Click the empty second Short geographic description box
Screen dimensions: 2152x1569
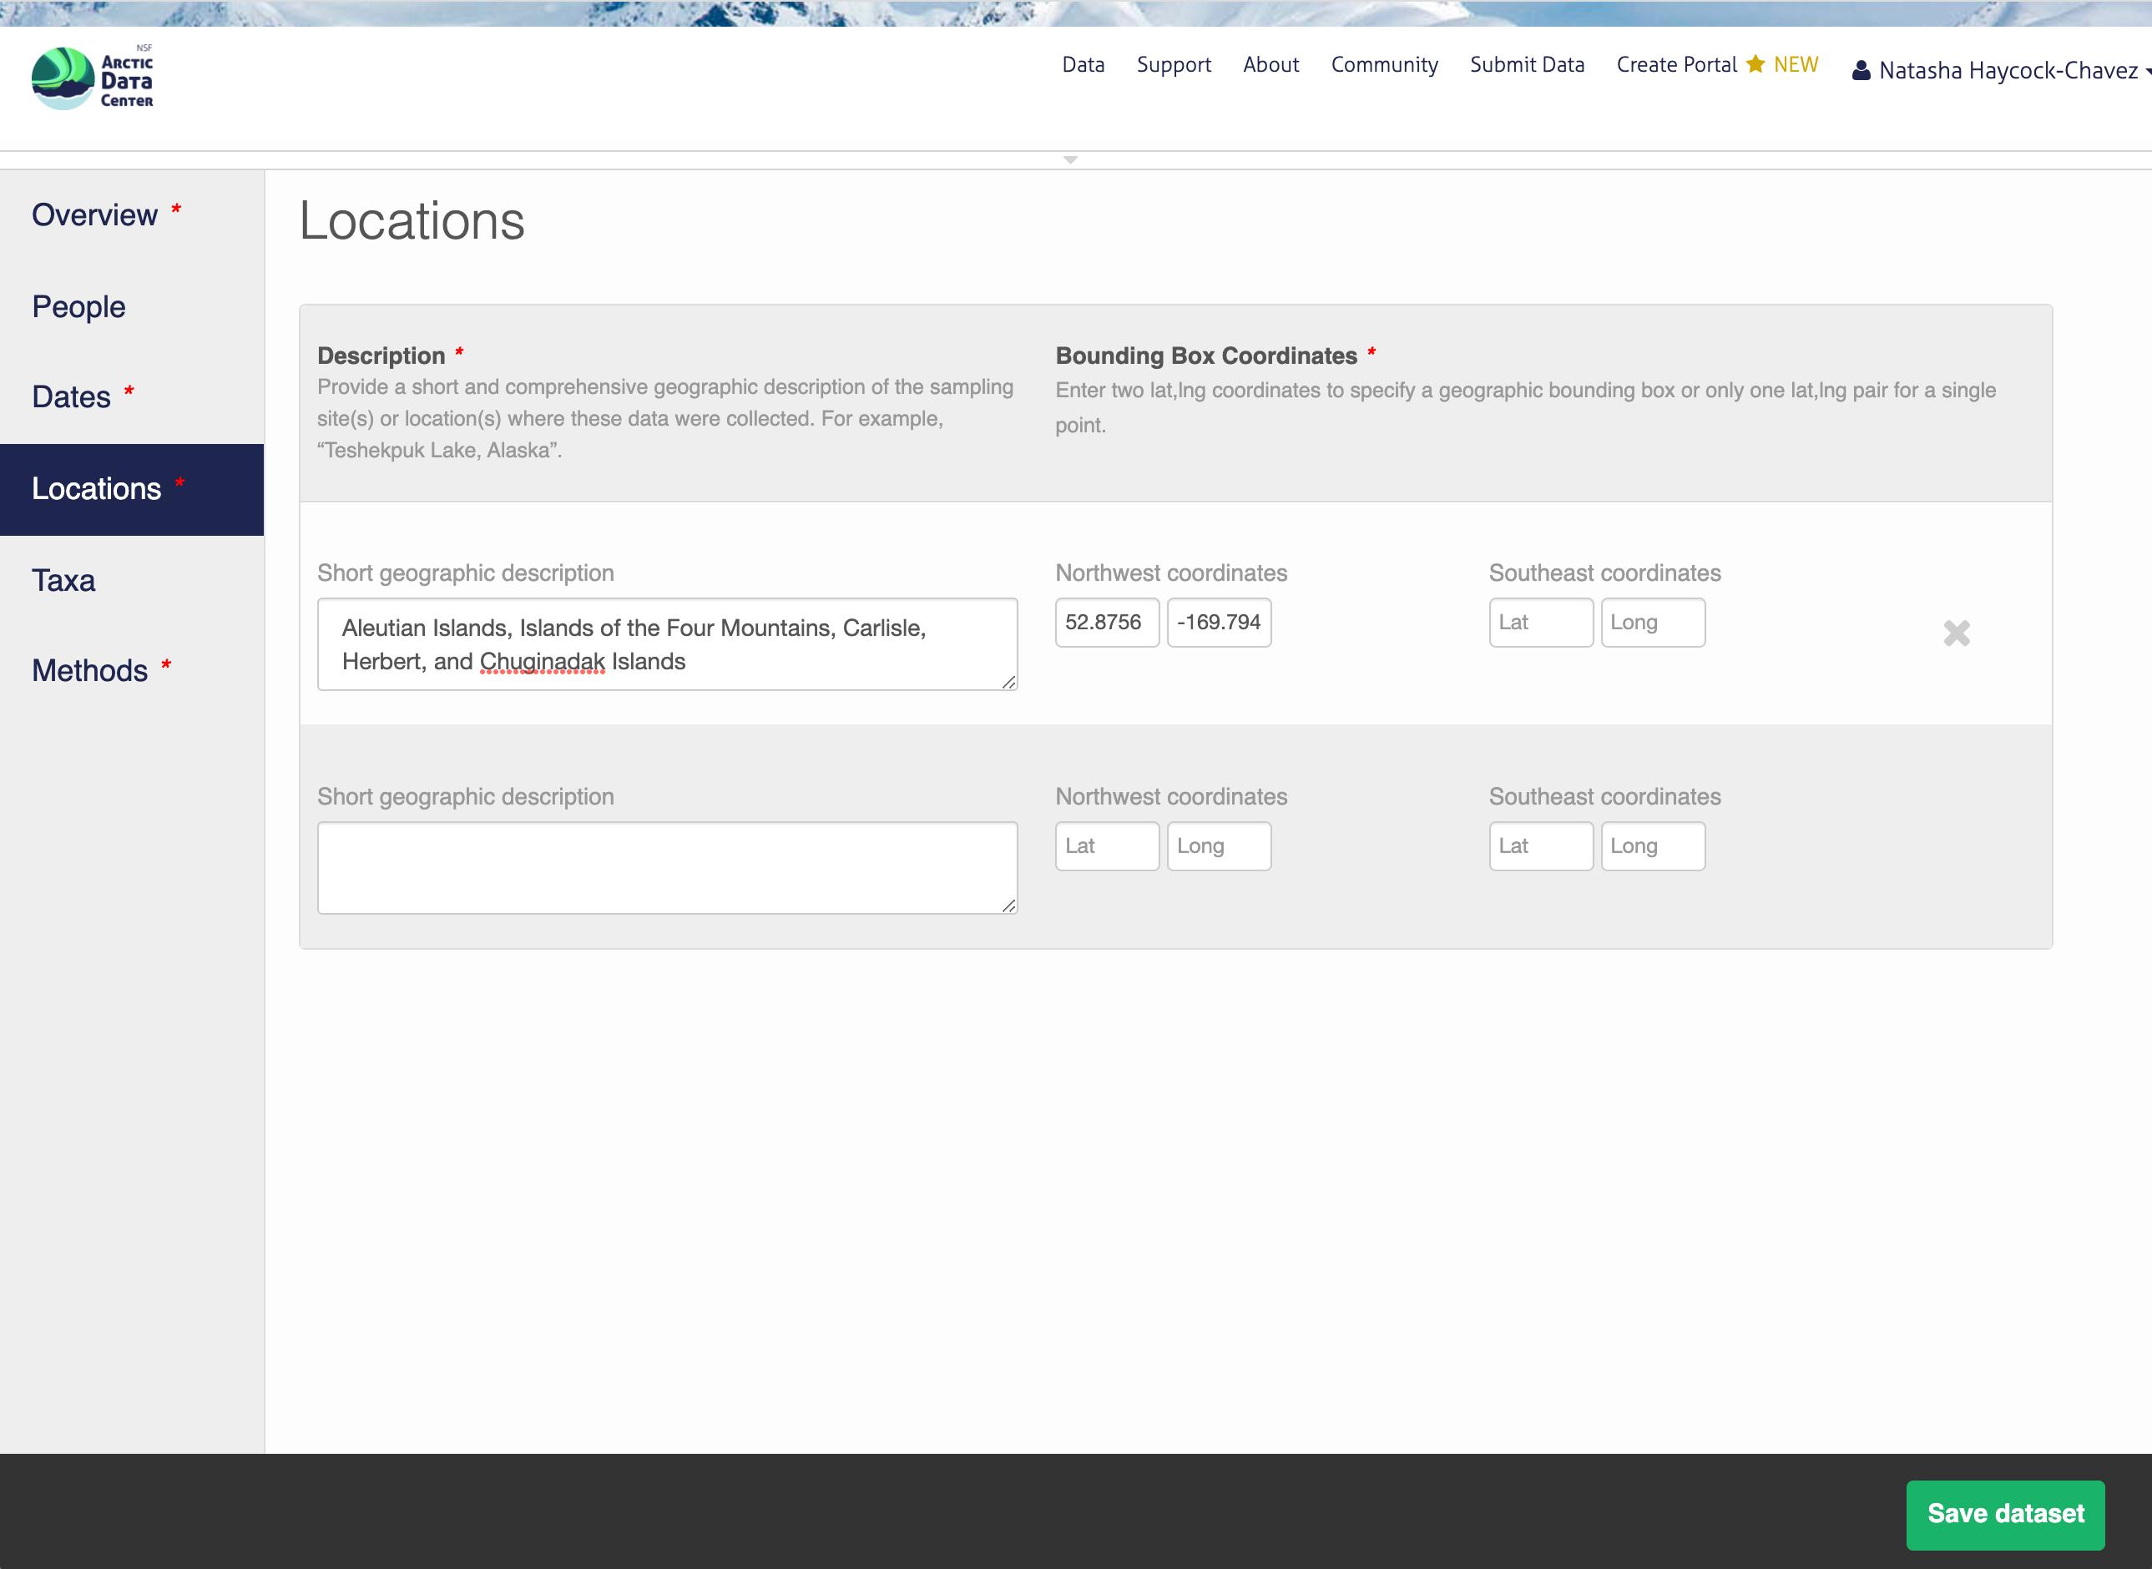667,867
